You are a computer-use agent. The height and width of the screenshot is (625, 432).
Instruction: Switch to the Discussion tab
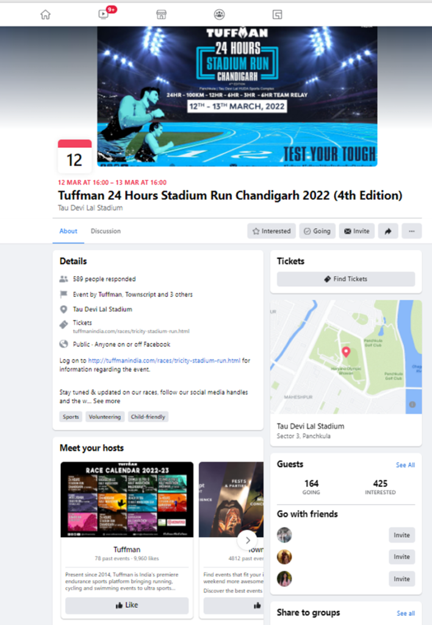tap(106, 231)
